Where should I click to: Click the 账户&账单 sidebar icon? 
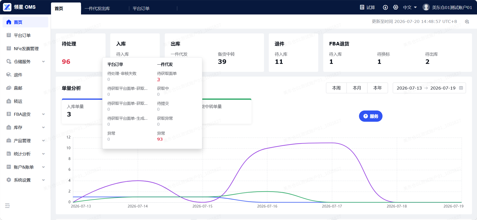9,167
